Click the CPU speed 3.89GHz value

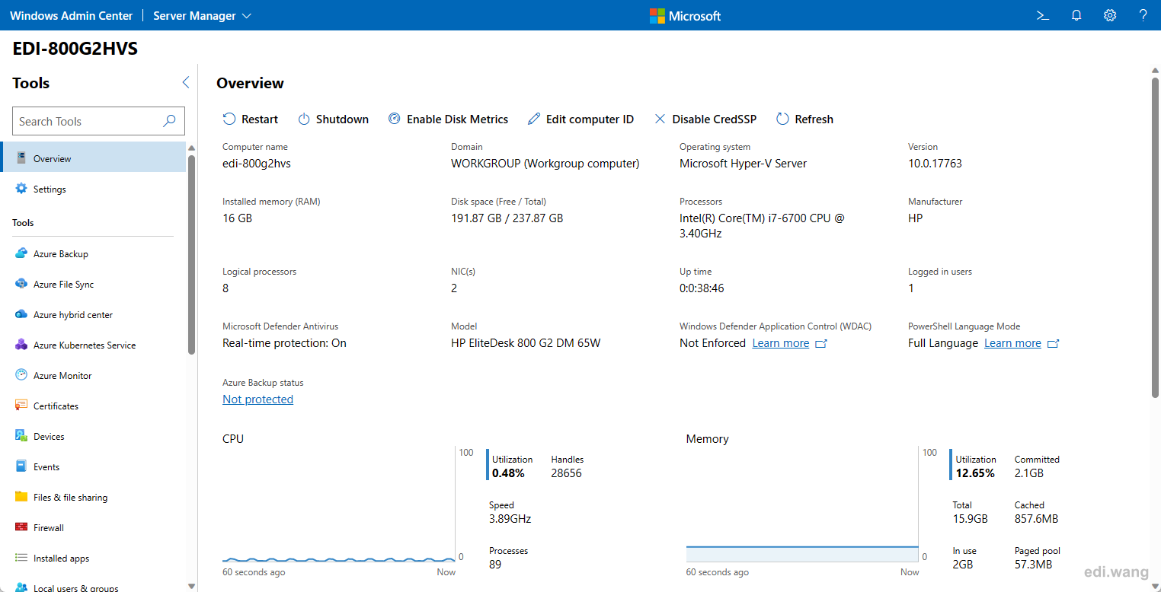click(510, 519)
